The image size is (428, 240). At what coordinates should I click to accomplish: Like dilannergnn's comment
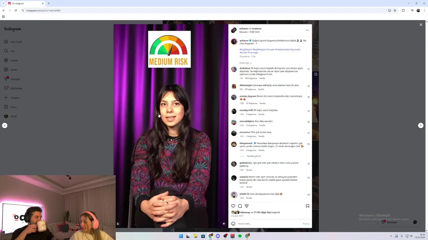click(x=309, y=86)
